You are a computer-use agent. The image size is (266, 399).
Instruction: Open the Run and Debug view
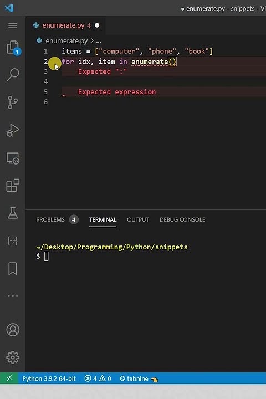click(x=13, y=130)
